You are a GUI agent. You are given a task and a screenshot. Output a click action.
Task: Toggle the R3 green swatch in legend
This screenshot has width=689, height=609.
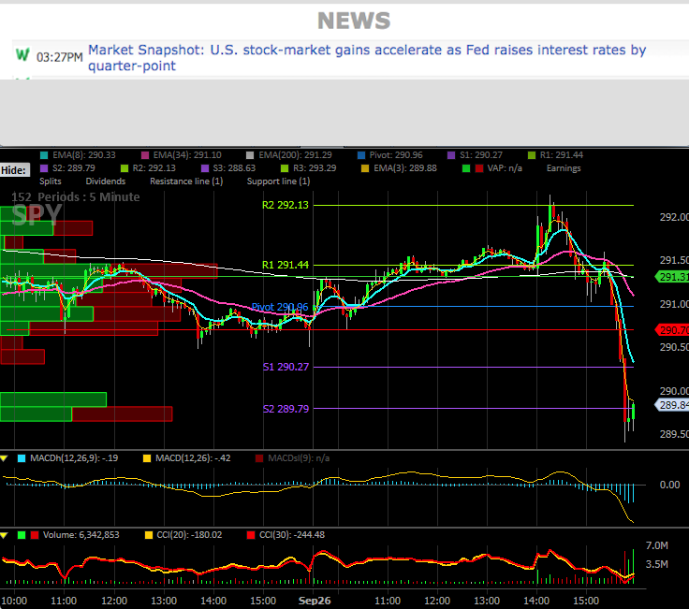point(285,168)
